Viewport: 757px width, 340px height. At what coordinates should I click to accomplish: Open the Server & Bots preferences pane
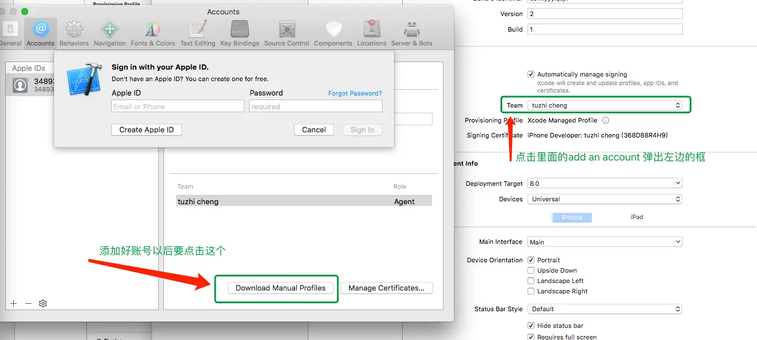click(411, 33)
